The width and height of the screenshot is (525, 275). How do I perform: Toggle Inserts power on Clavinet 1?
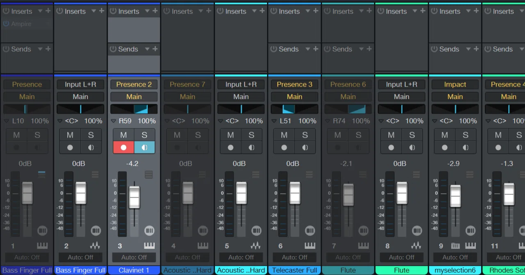[x=113, y=11]
